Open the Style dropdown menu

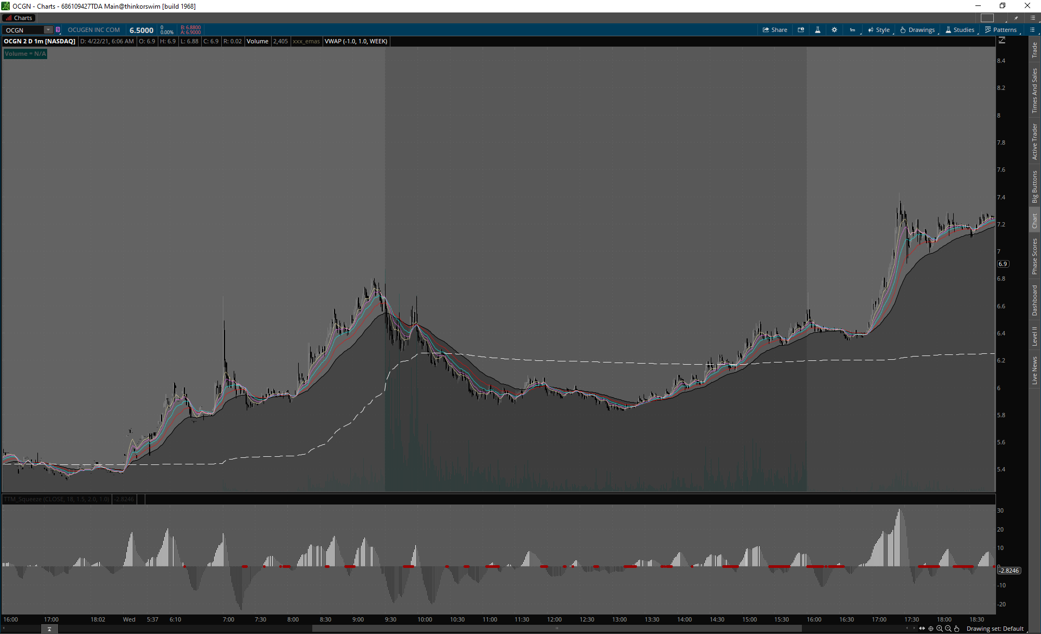[x=879, y=30]
